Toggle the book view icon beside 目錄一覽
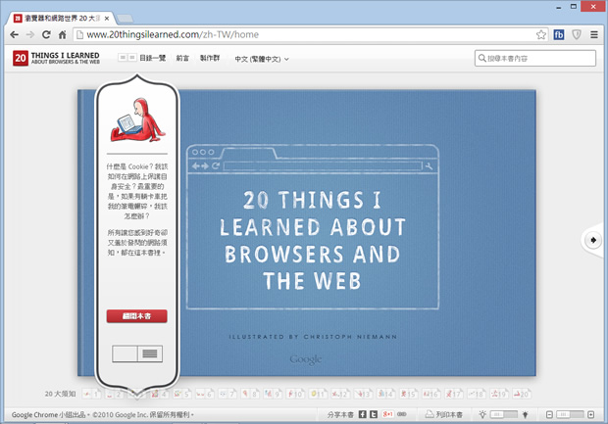608x424 pixels. pyautogui.click(x=127, y=59)
